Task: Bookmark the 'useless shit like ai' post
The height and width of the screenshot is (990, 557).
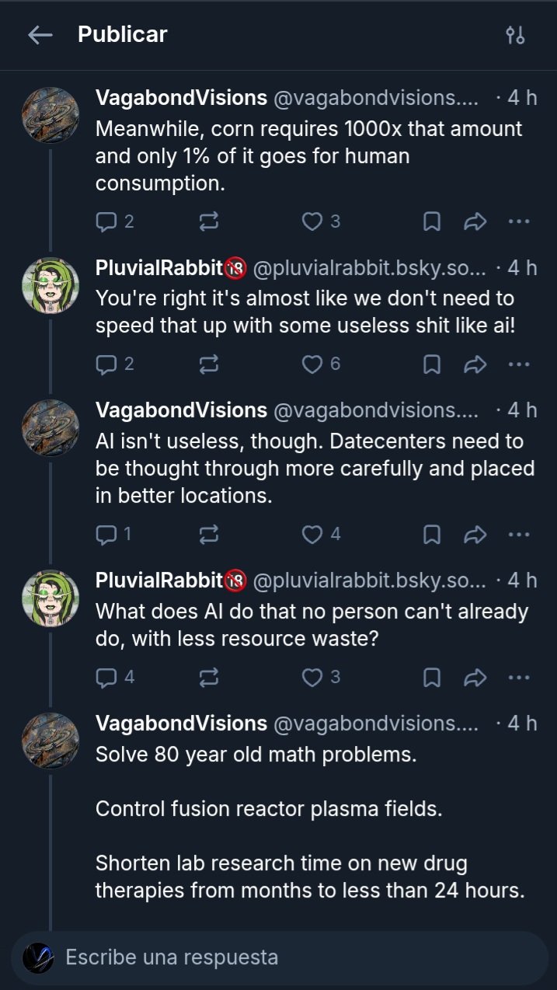Action: pos(432,364)
